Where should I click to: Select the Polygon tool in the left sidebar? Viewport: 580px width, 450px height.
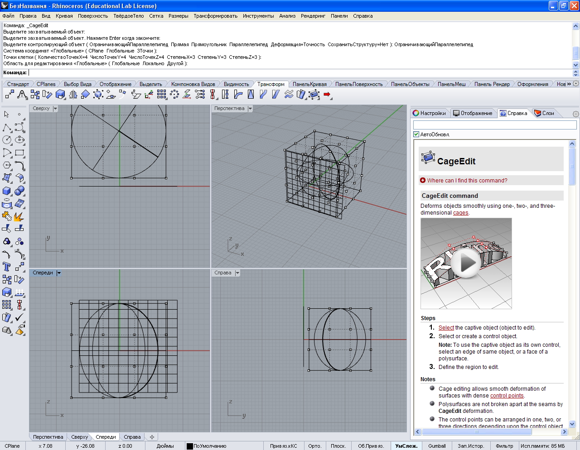click(7, 165)
